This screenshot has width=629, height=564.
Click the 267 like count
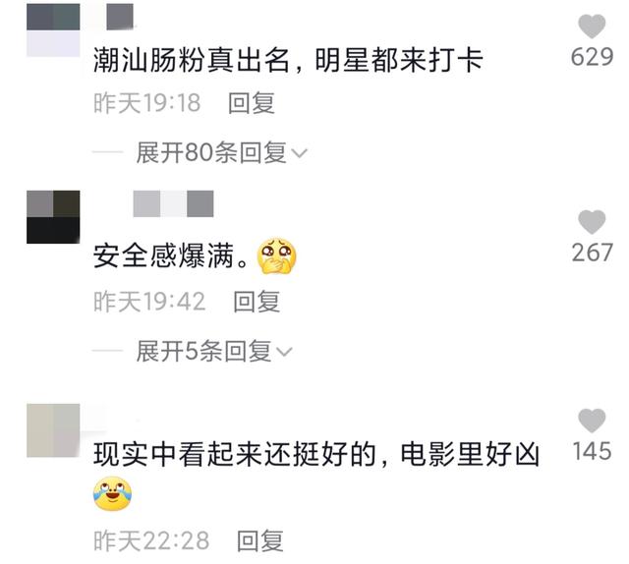pyautogui.click(x=592, y=253)
